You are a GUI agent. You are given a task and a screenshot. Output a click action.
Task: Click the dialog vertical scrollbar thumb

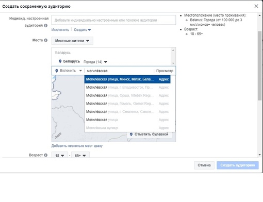coord(259,66)
